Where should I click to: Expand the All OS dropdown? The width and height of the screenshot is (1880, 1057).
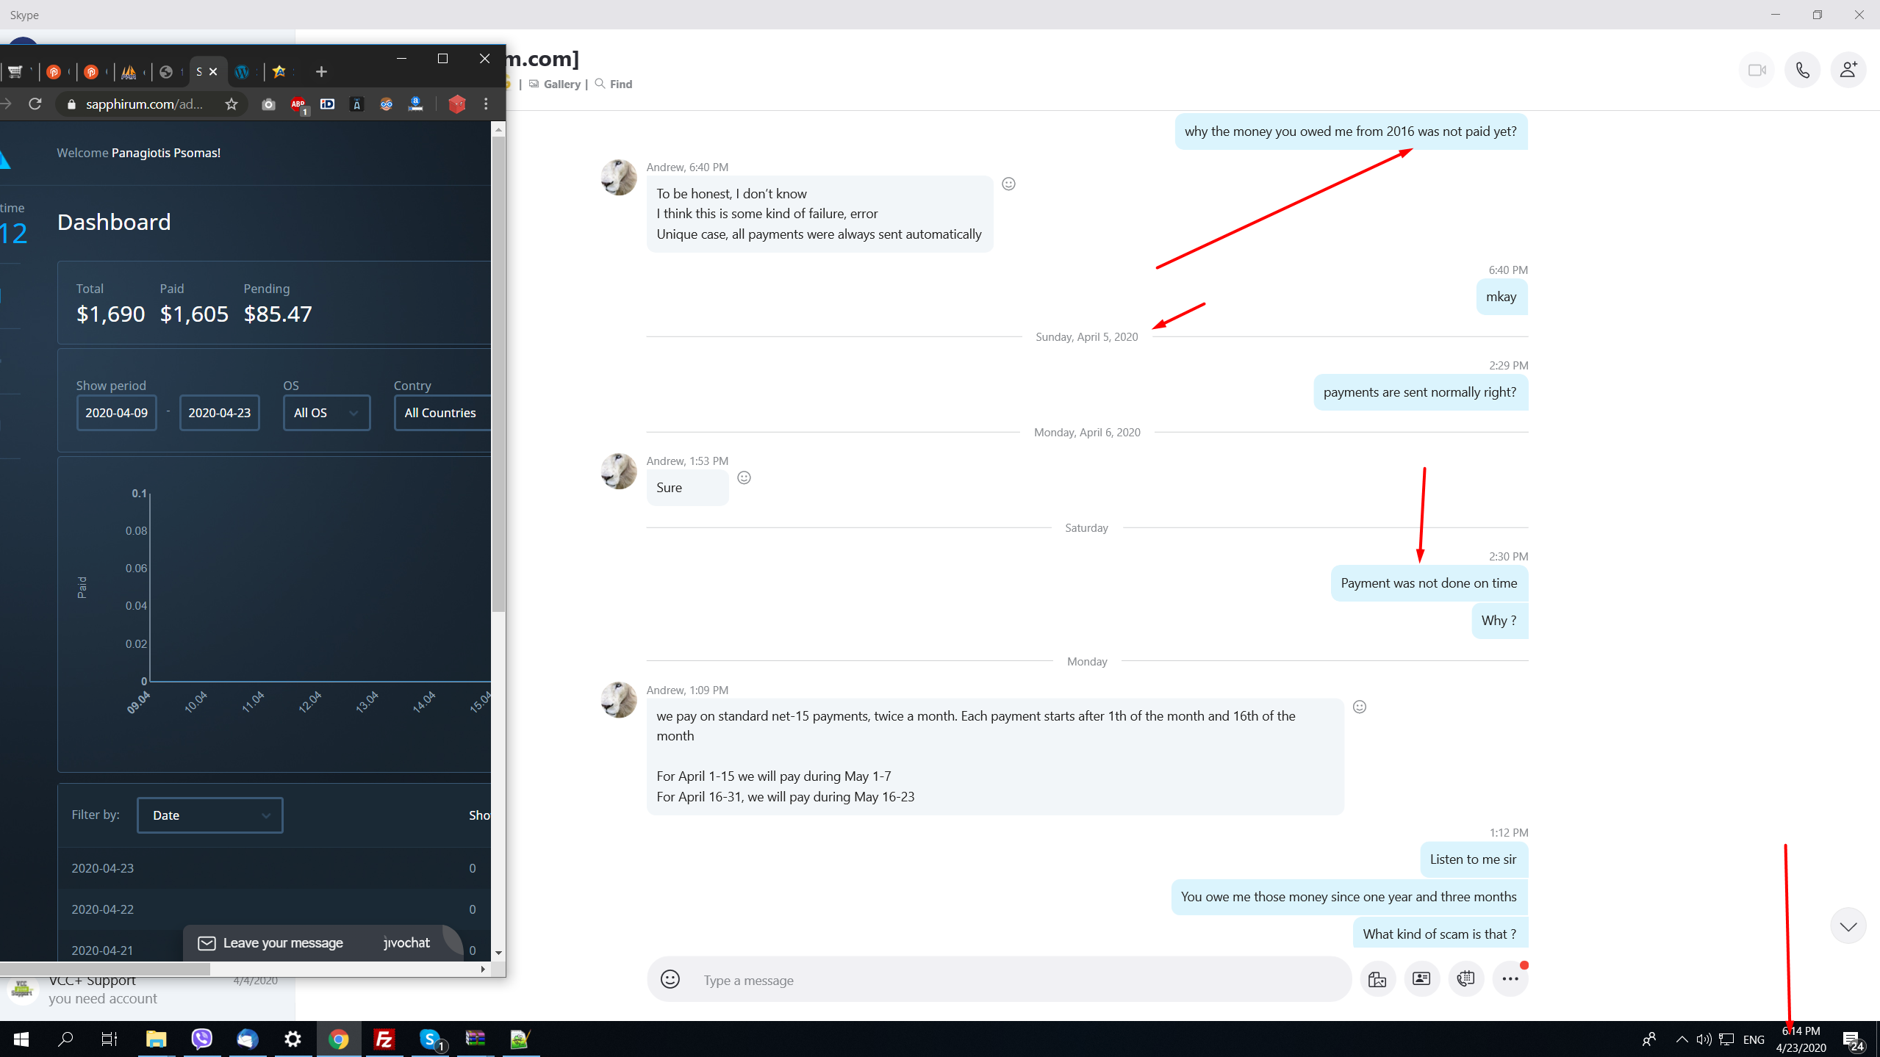[326, 413]
